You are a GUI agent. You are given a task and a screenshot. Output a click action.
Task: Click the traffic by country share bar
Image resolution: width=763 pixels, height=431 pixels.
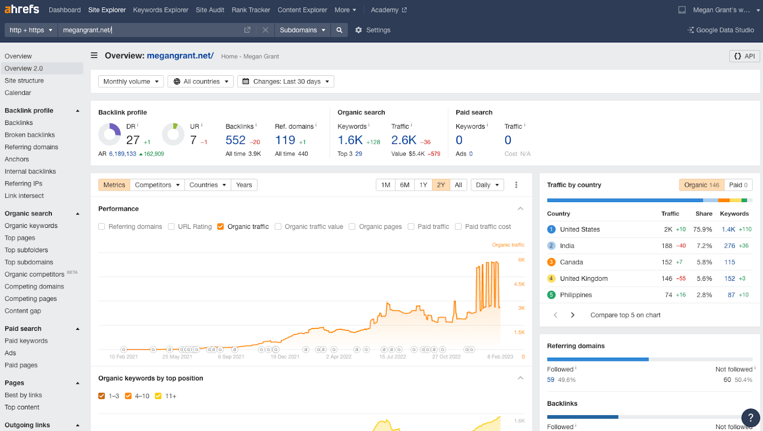click(650, 201)
